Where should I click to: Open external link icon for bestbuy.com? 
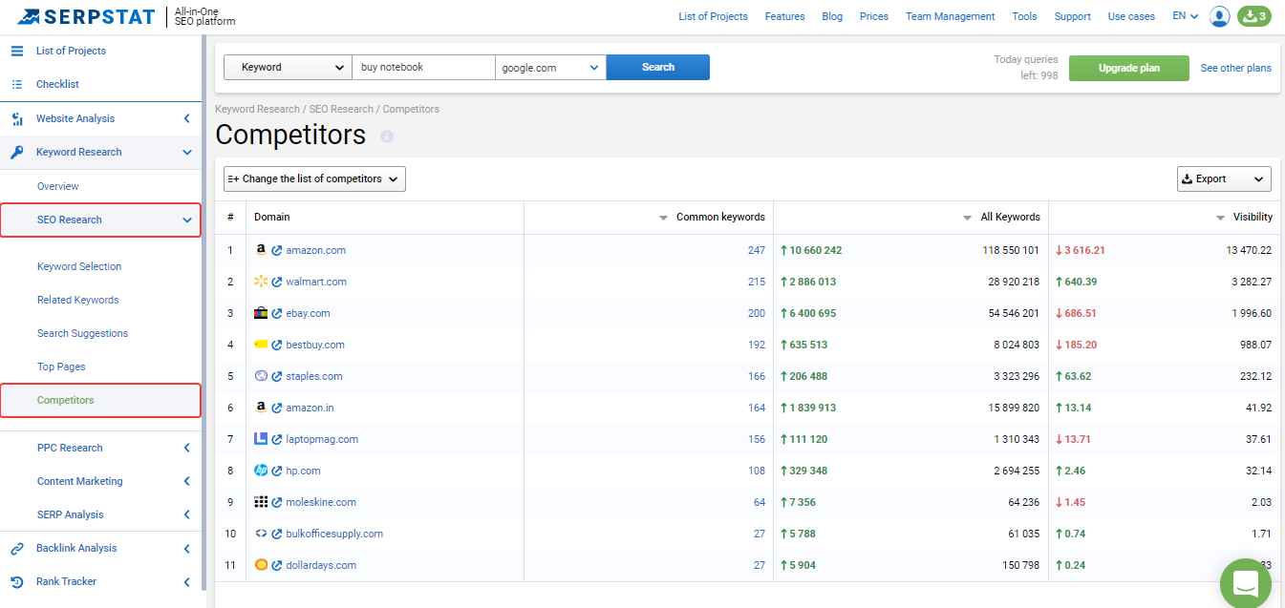tap(277, 345)
